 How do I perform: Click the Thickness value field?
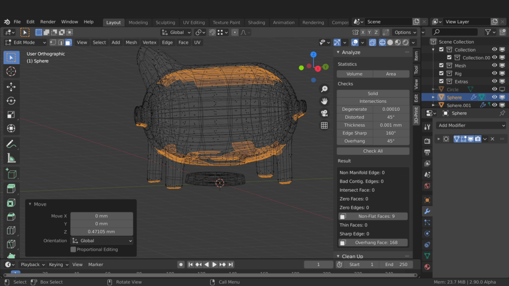pos(391,125)
